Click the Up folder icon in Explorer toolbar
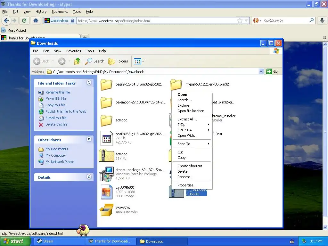Image resolution: width=328 pixels, height=246 pixels. pyautogui.click(x=77, y=61)
